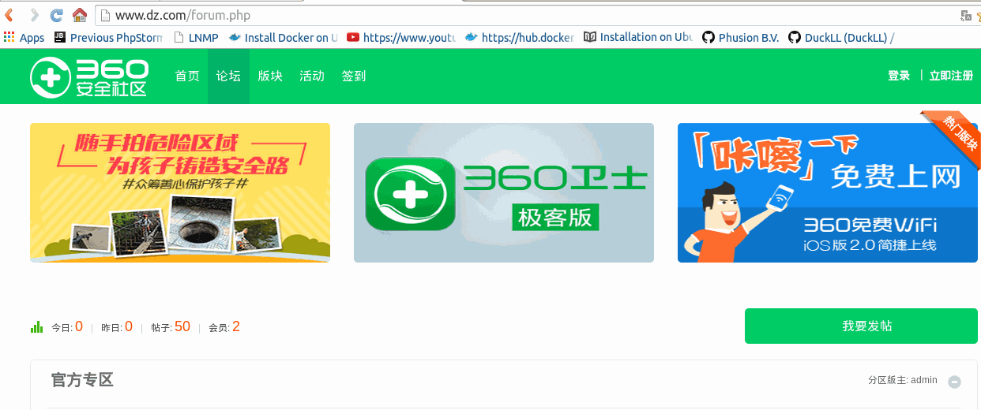Screen dimensions: 981x410
Task: Open the 官方专区 section heading
Action: tap(82, 380)
